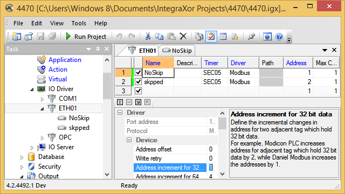Click the Redo arrow icon
The height and width of the screenshot is (194, 345).
(132, 36)
